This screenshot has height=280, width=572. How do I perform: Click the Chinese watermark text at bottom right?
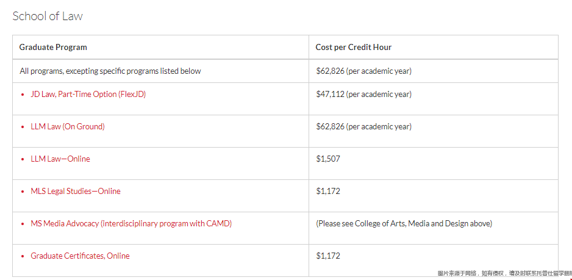pyautogui.click(x=504, y=273)
